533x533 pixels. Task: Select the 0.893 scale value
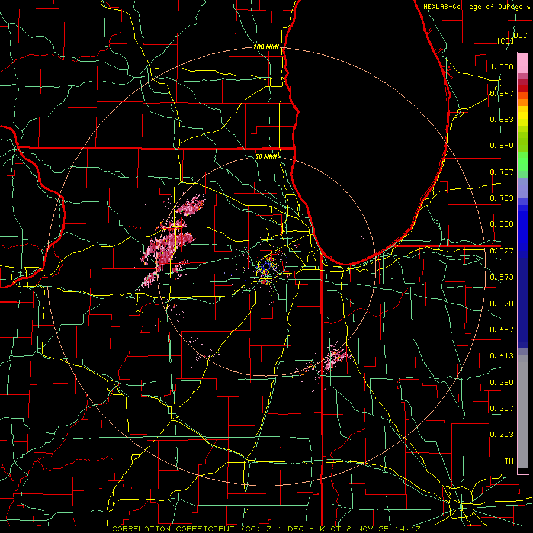point(502,119)
